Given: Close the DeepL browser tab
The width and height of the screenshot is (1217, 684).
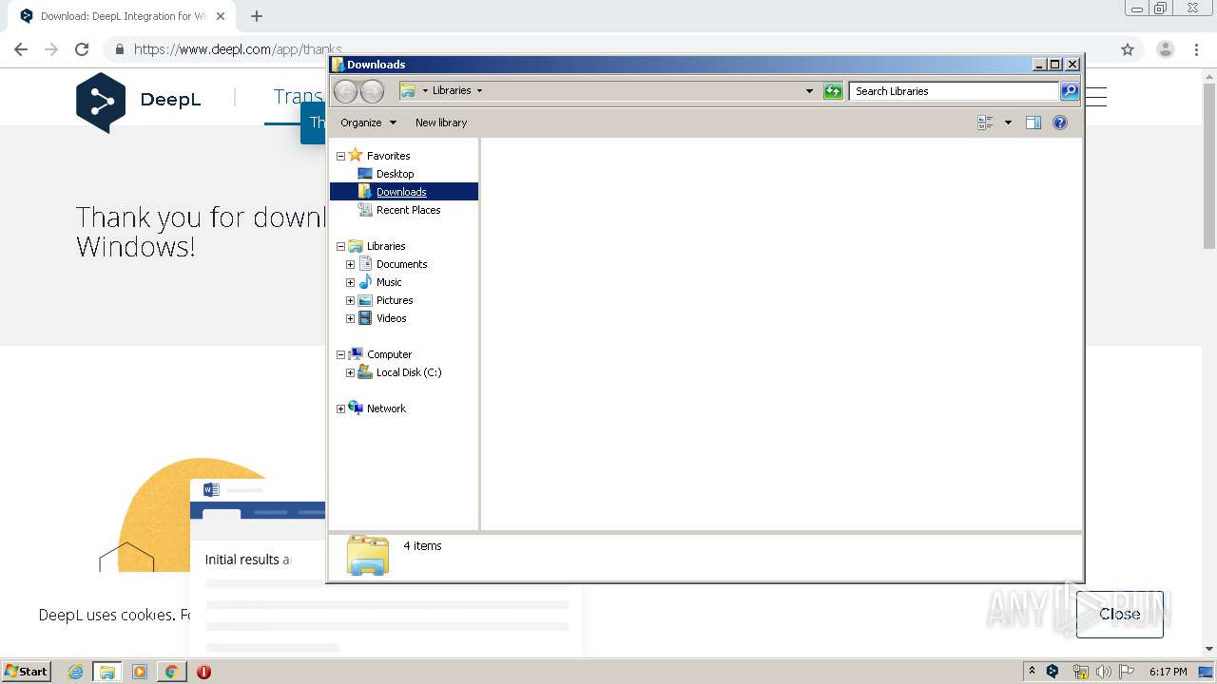Looking at the screenshot, I should (x=221, y=16).
